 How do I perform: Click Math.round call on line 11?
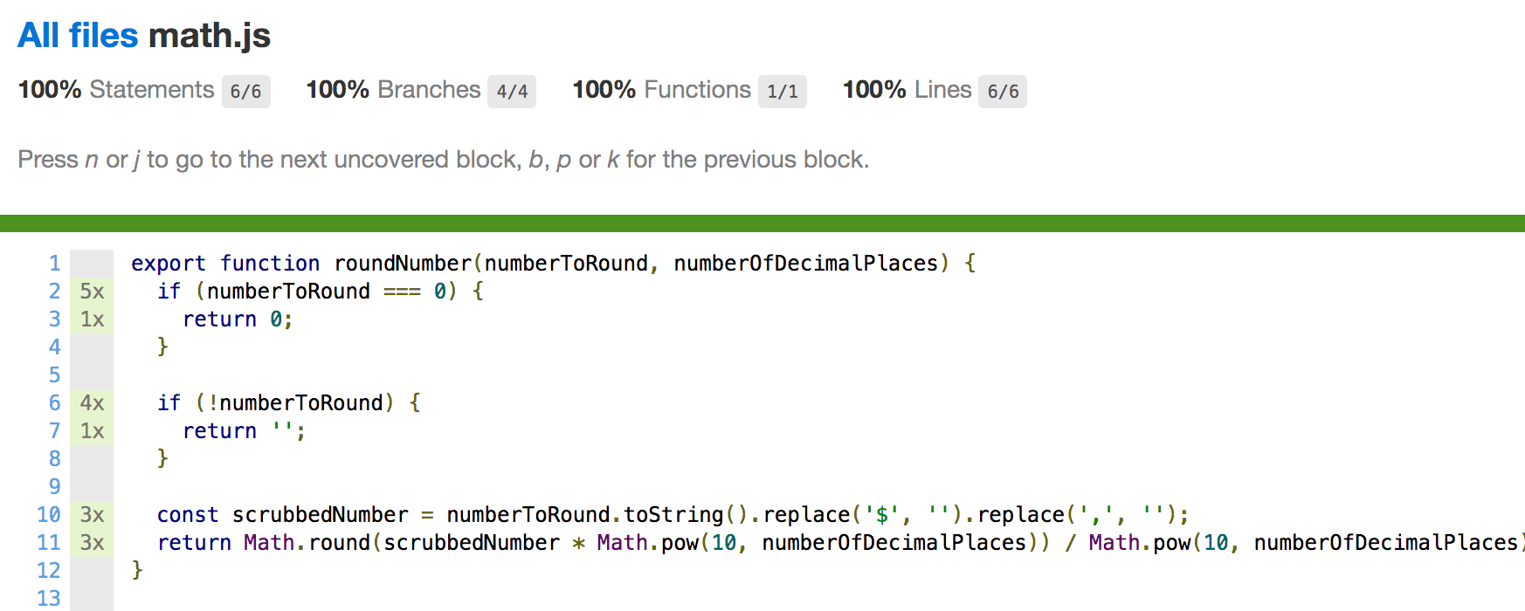(x=307, y=543)
